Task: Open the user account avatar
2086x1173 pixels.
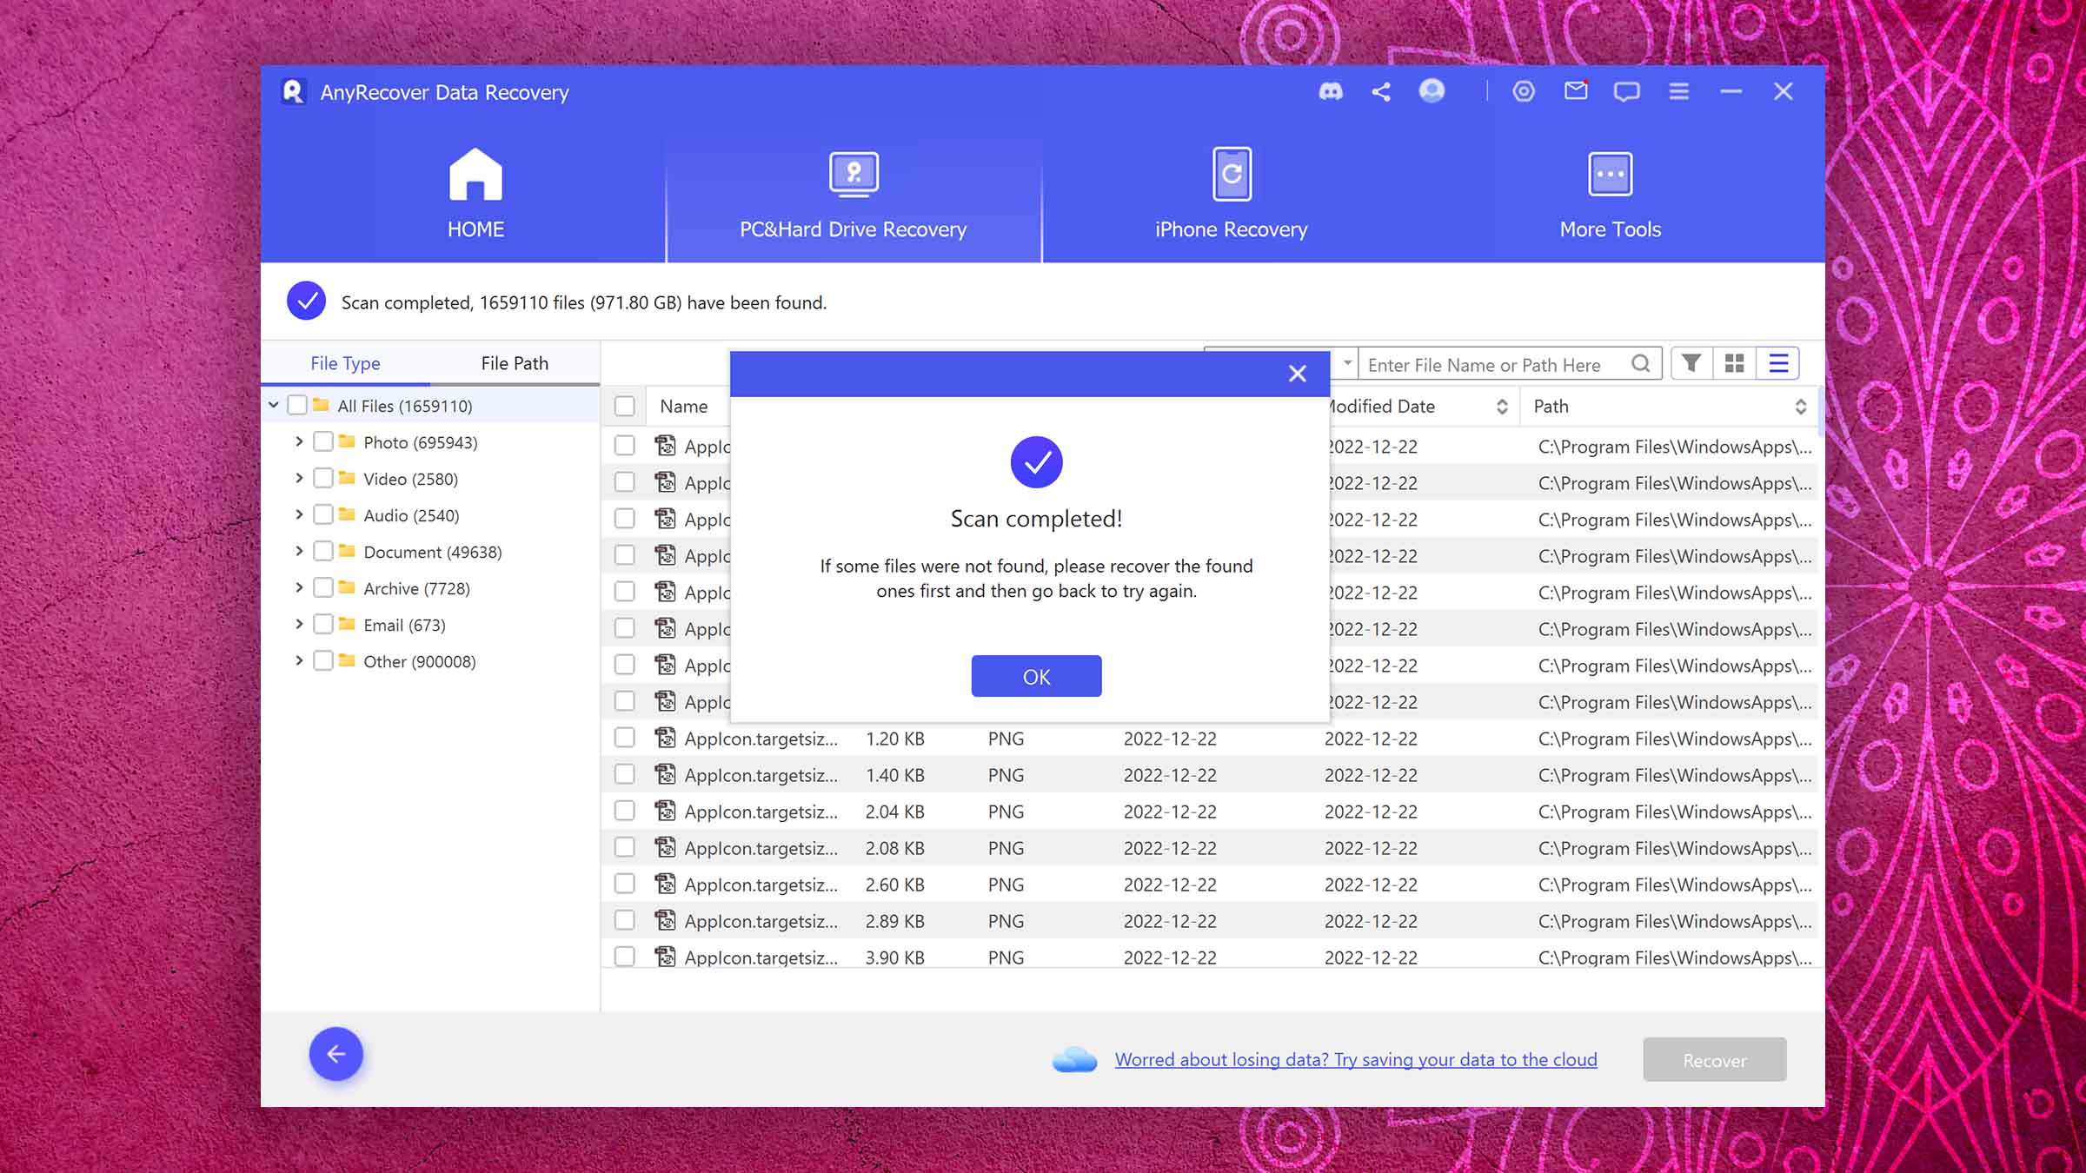Action: click(1432, 90)
